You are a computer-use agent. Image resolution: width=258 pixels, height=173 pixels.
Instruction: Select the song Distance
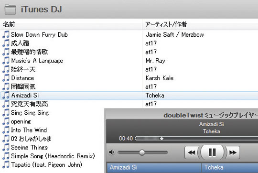click(22, 78)
